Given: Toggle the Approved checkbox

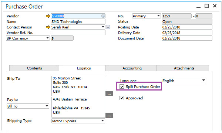Looking at the screenshot, I should (122, 98).
